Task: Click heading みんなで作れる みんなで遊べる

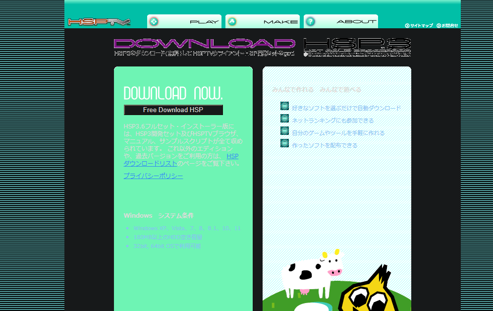Action: pyautogui.click(x=317, y=90)
